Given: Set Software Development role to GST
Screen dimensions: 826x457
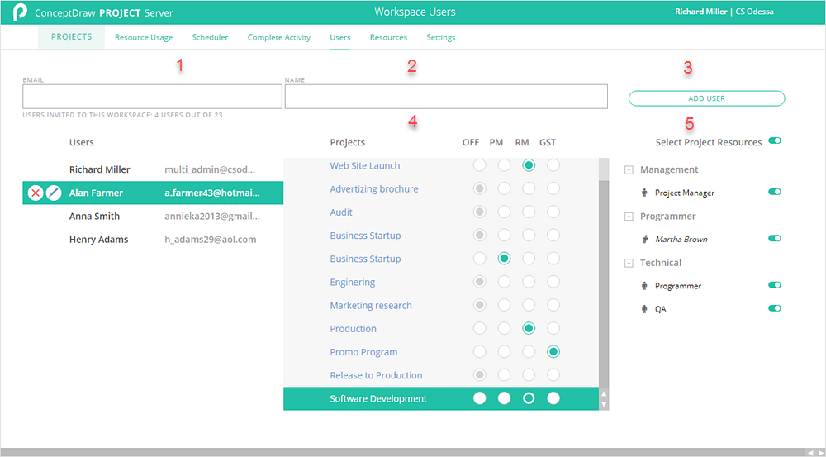Looking at the screenshot, I should [x=553, y=398].
